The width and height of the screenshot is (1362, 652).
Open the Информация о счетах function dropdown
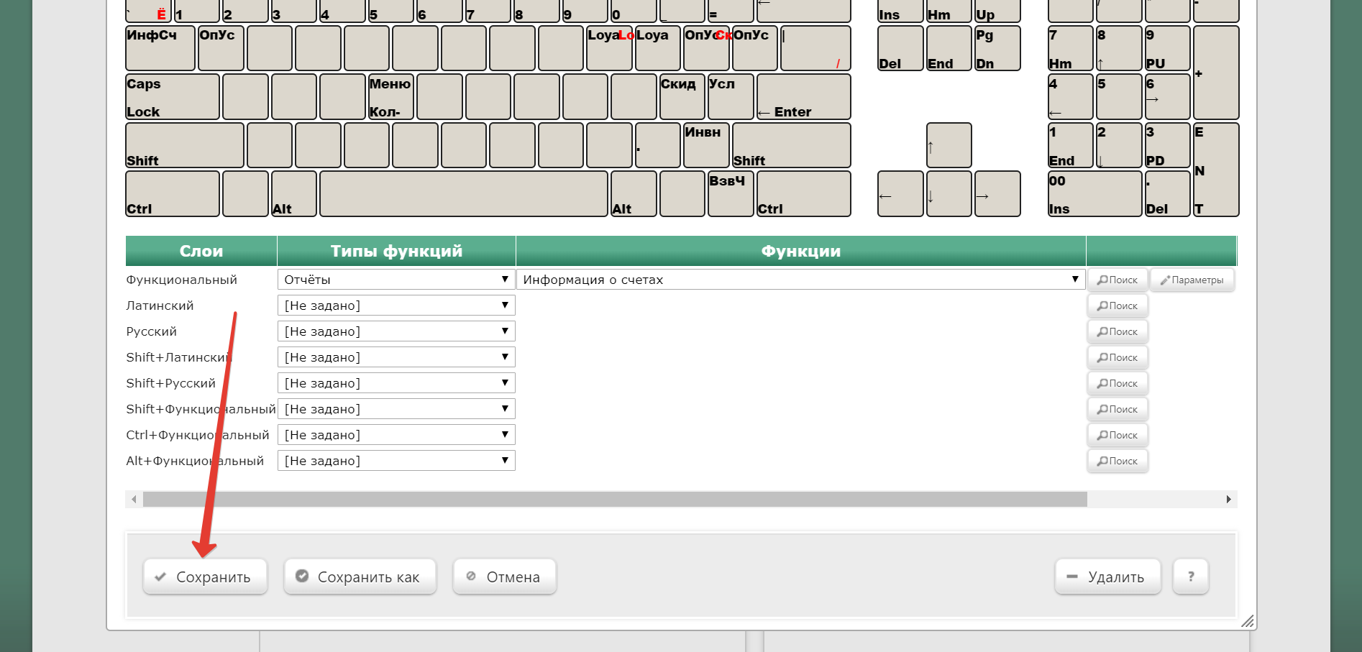tap(800, 280)
